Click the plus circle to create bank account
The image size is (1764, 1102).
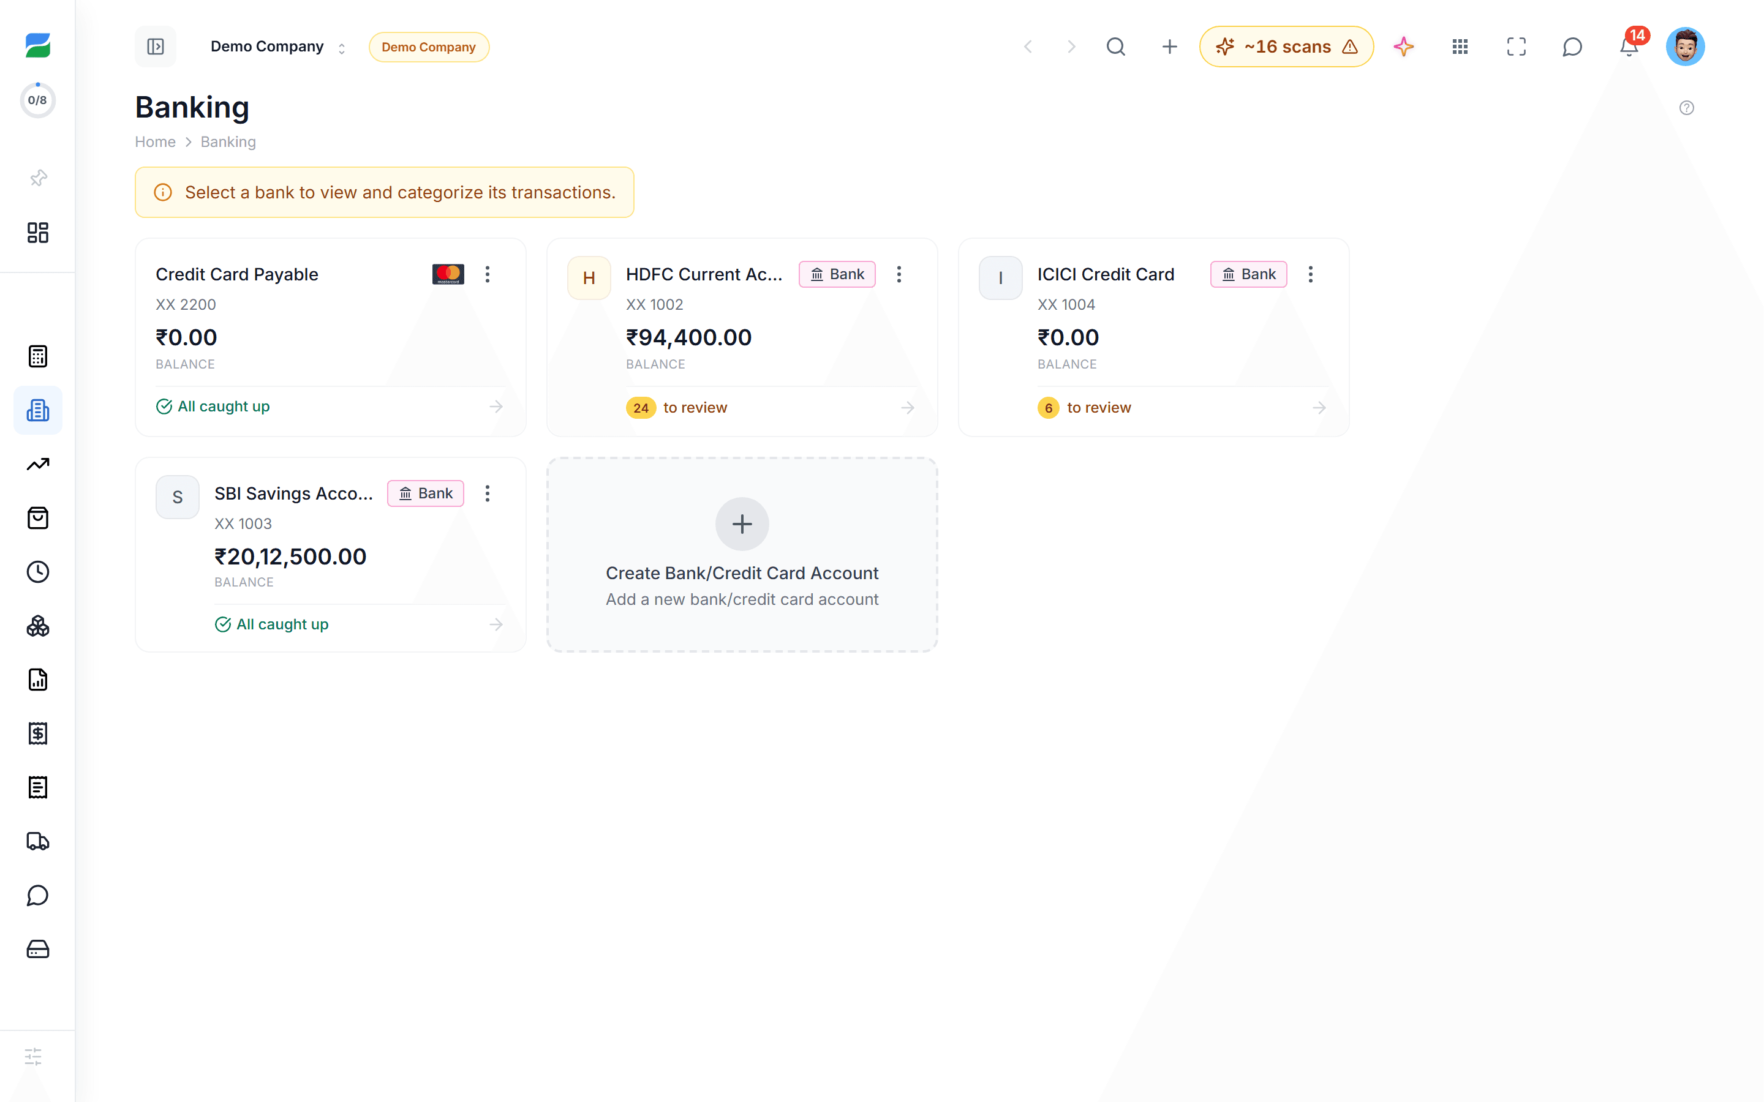pos(742,524)
